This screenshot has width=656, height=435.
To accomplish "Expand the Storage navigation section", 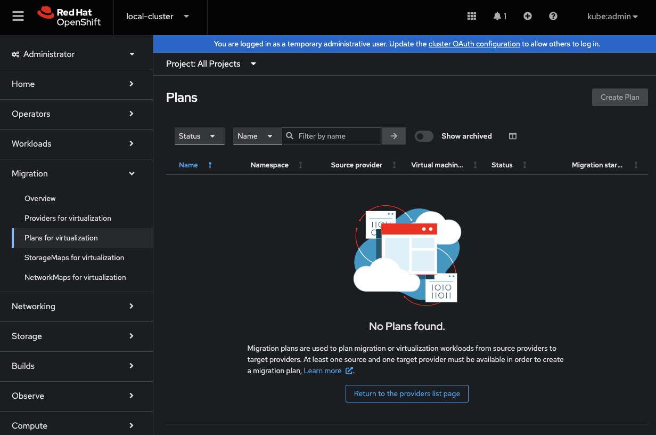I will (x=76, y=336).
